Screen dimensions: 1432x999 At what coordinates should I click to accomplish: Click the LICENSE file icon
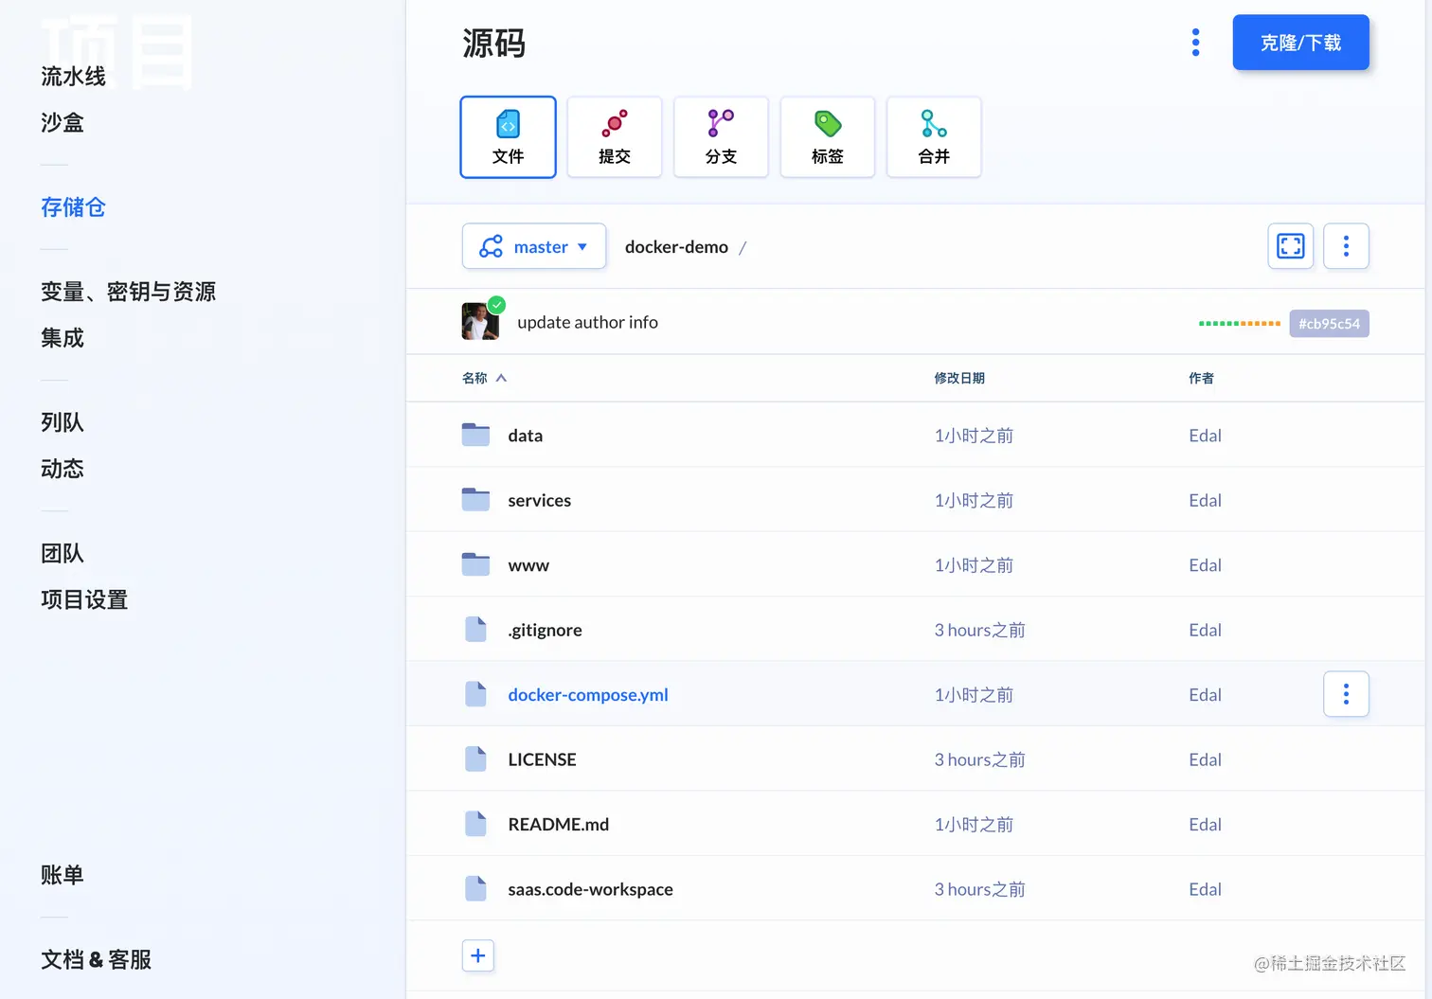click(x=475, y=758)
